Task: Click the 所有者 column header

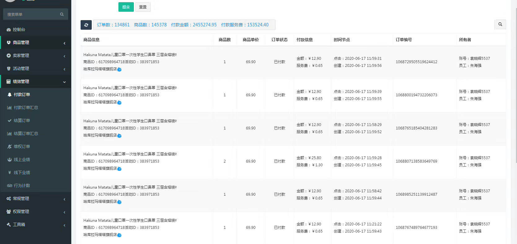Action: point(465,40)
